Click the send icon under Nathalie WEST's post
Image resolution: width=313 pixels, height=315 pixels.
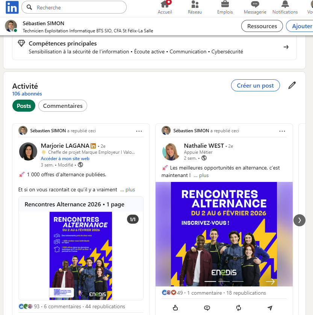pyautogui.click(x=270, y=308)
